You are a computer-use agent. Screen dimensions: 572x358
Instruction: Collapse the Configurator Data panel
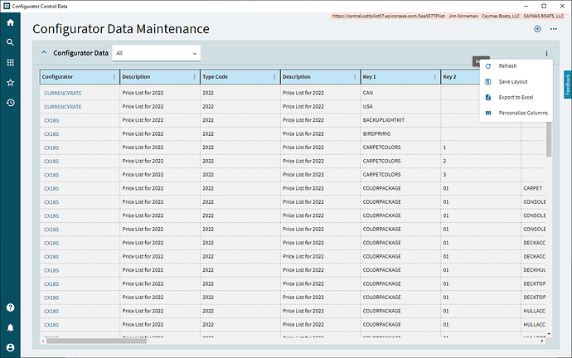(x=45, y=53)
